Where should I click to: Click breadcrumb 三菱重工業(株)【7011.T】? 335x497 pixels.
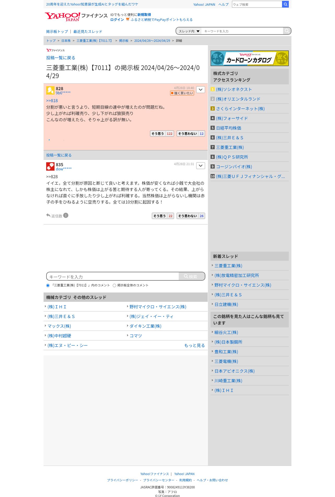[x=95, y=41]
